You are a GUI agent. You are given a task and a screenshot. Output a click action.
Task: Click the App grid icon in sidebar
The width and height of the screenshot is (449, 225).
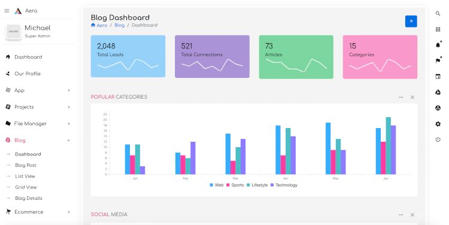(x=8, y=90)
